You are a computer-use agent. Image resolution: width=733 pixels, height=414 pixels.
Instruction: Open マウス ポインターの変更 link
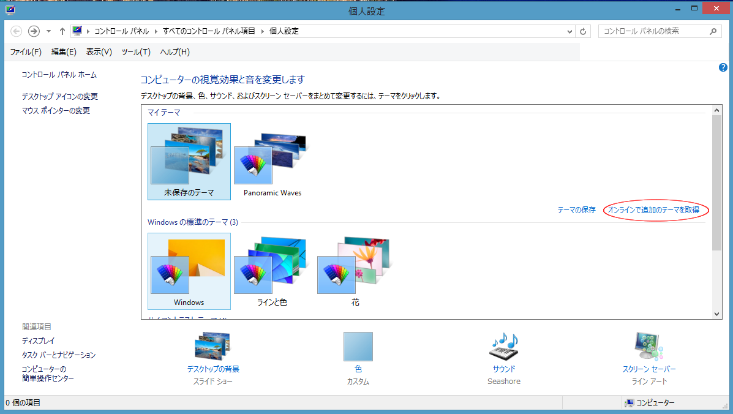tap(56, 110)
